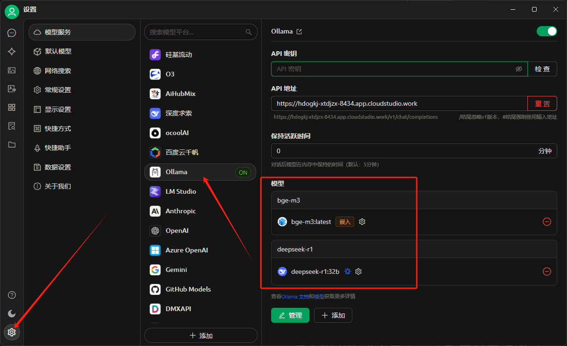Click the reasoning icon beside deepseek-r1:32b
This screenshot has width=567, height=346.
click(347, 271)
